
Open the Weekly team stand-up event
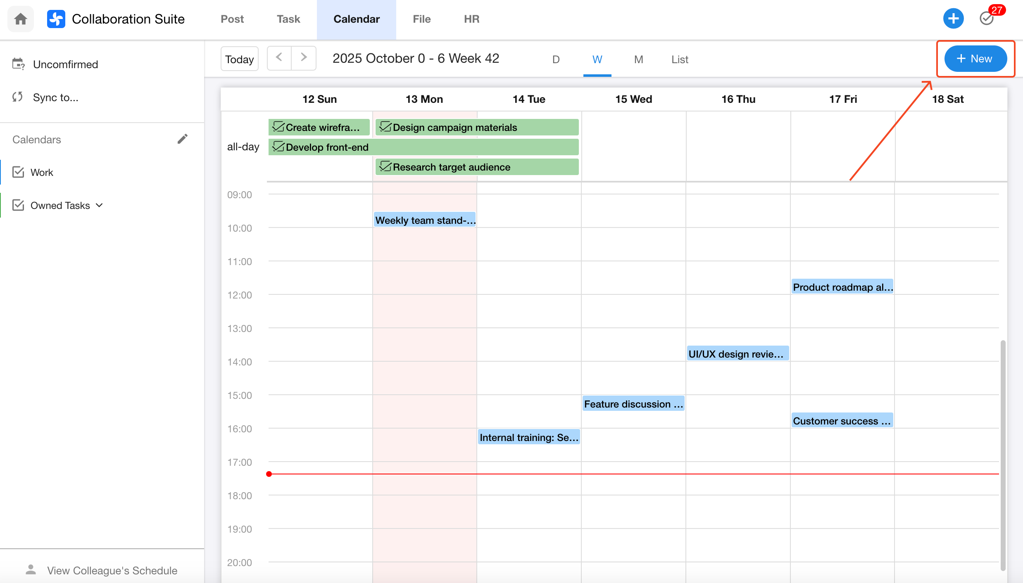coord(425,220)
